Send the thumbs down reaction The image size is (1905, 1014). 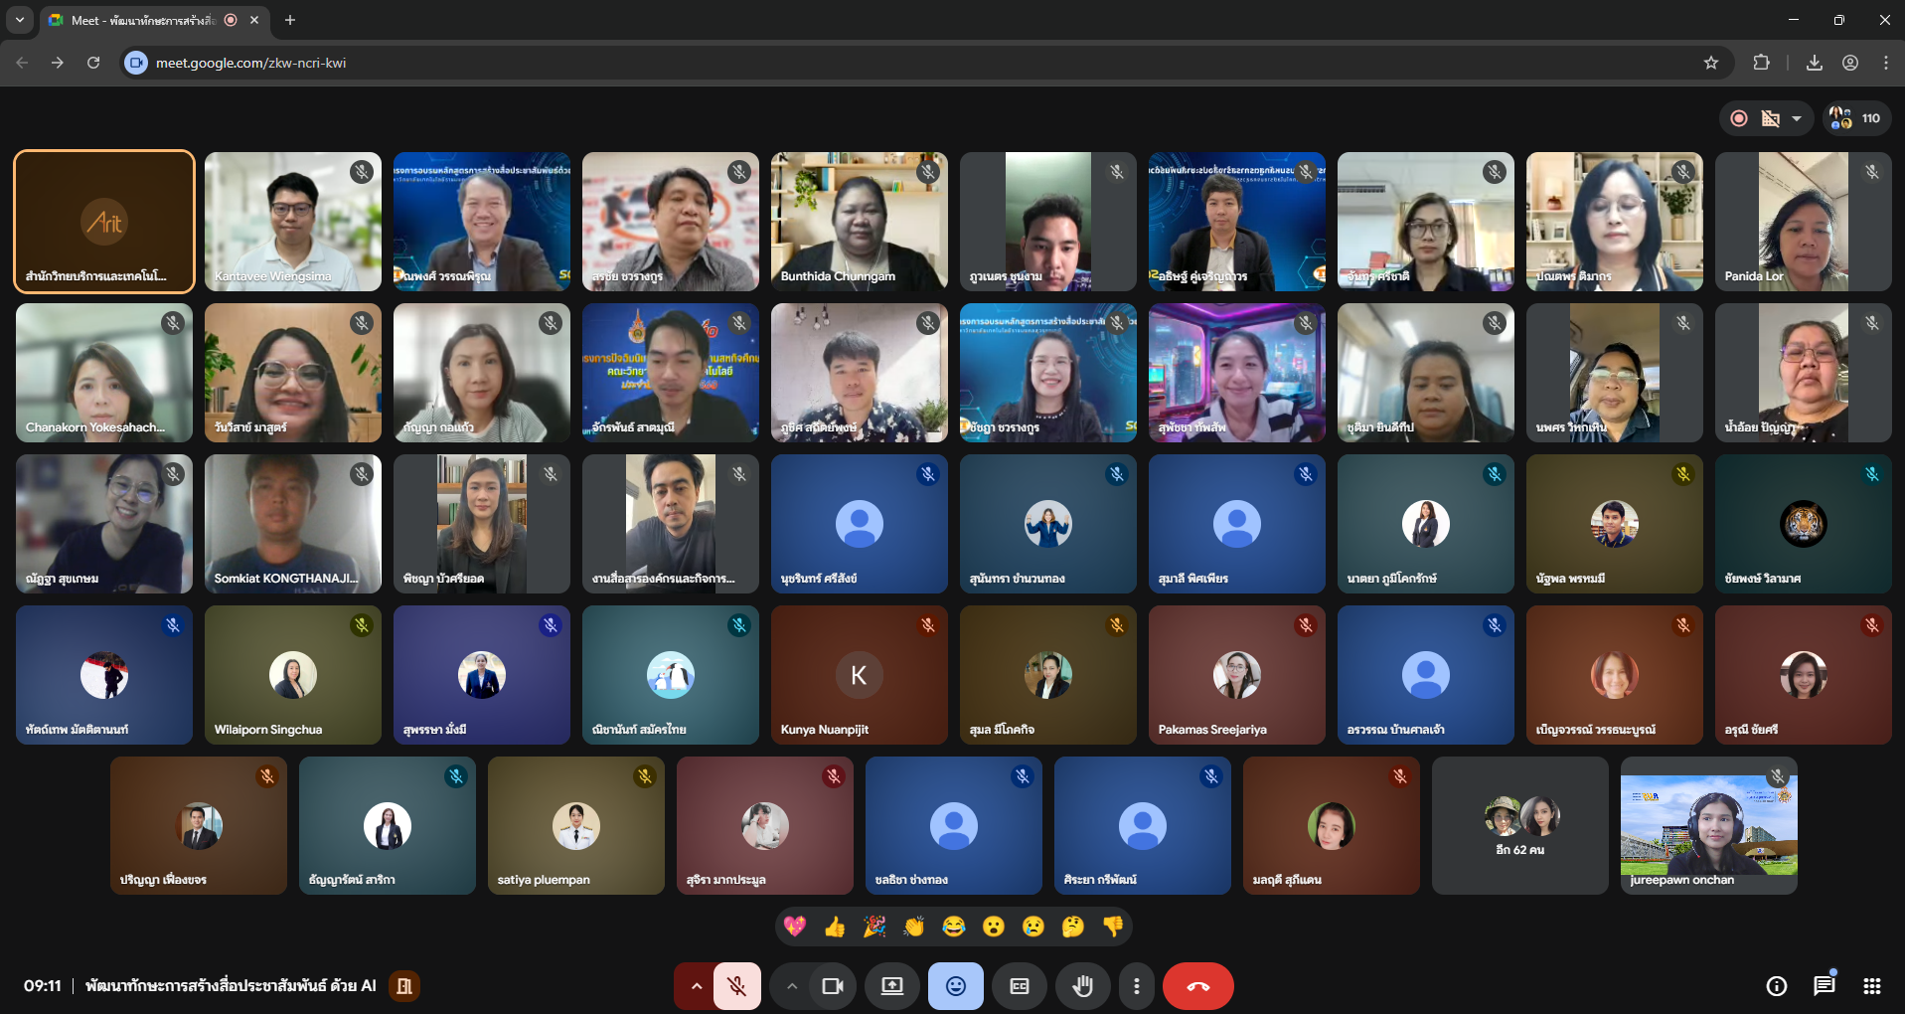(x=1113, y=927)
